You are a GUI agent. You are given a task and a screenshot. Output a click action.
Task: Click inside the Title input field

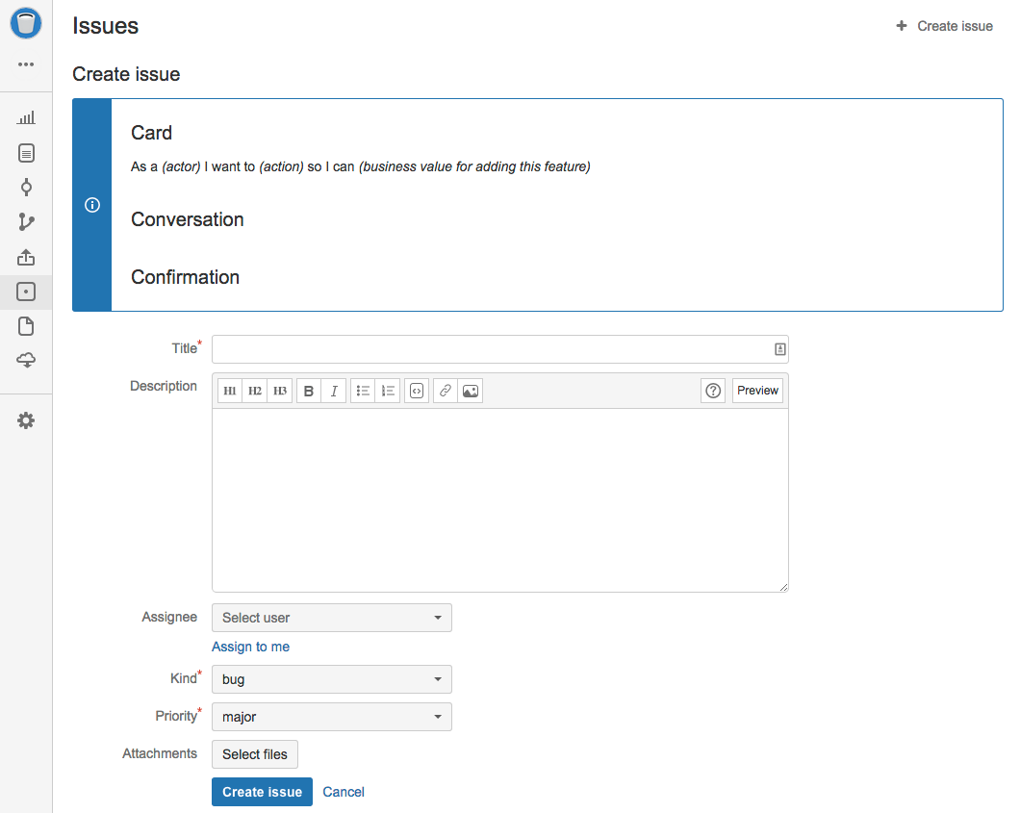(491, 348)
